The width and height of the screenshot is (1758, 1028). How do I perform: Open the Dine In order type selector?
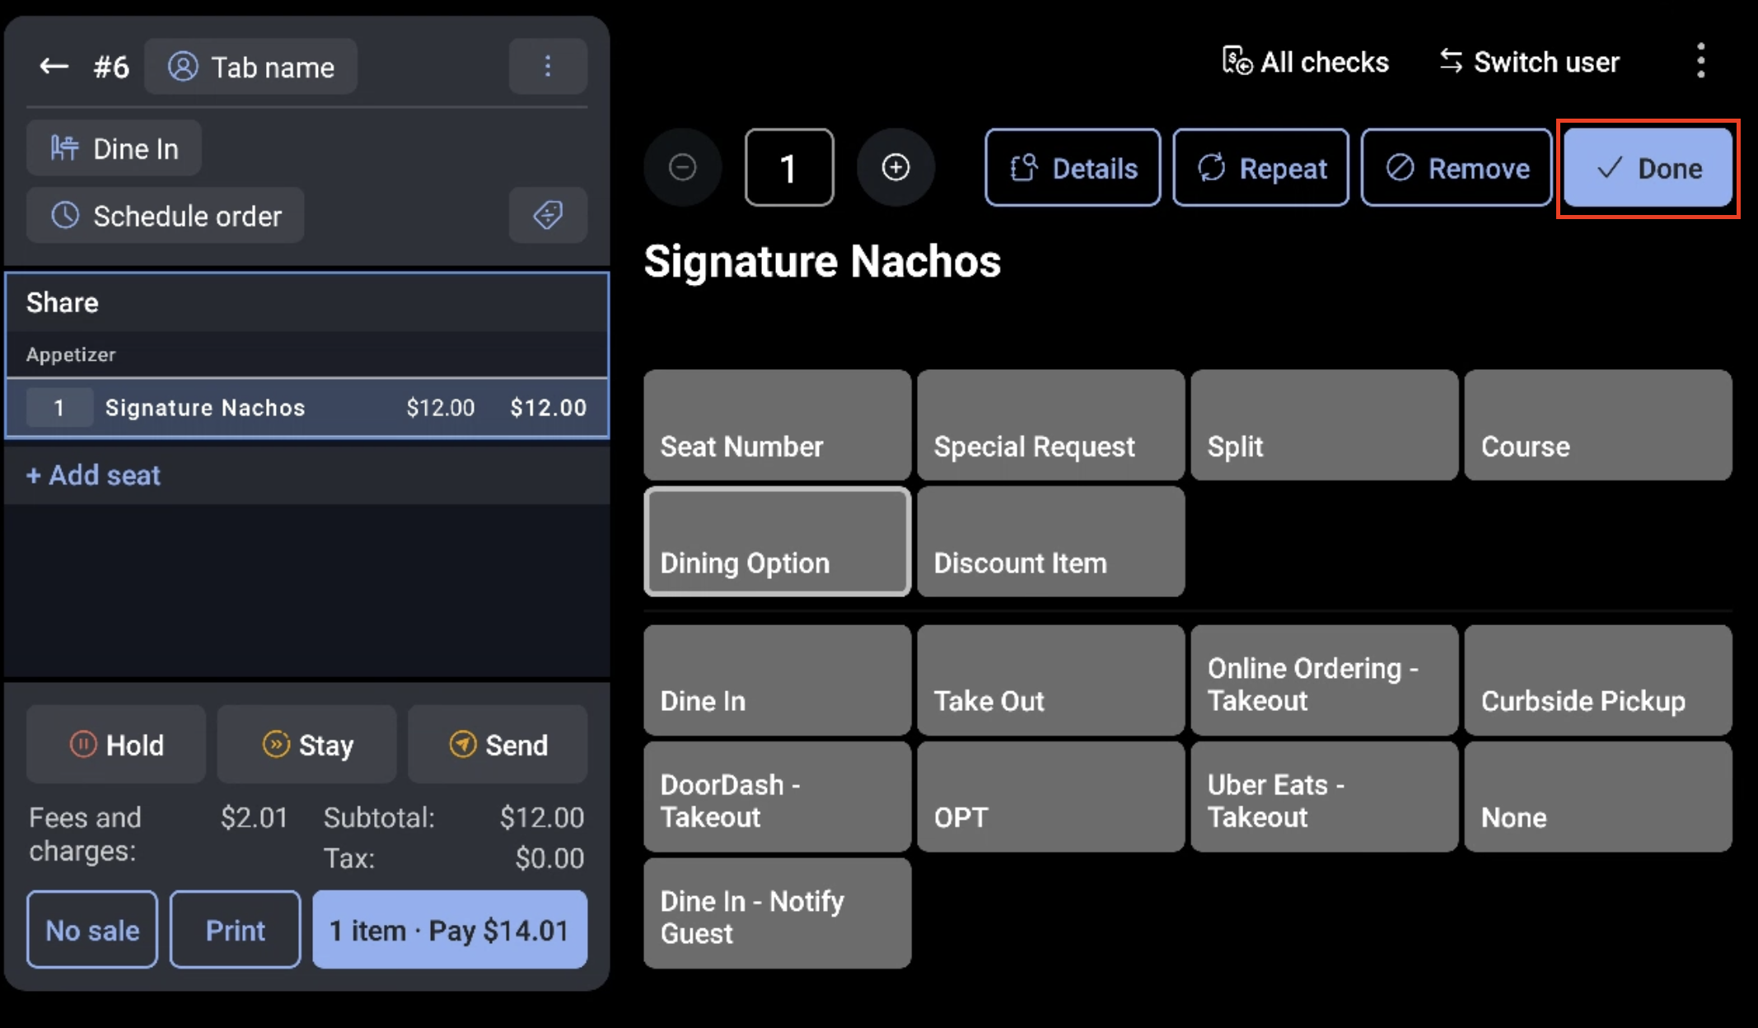(115, 148)
